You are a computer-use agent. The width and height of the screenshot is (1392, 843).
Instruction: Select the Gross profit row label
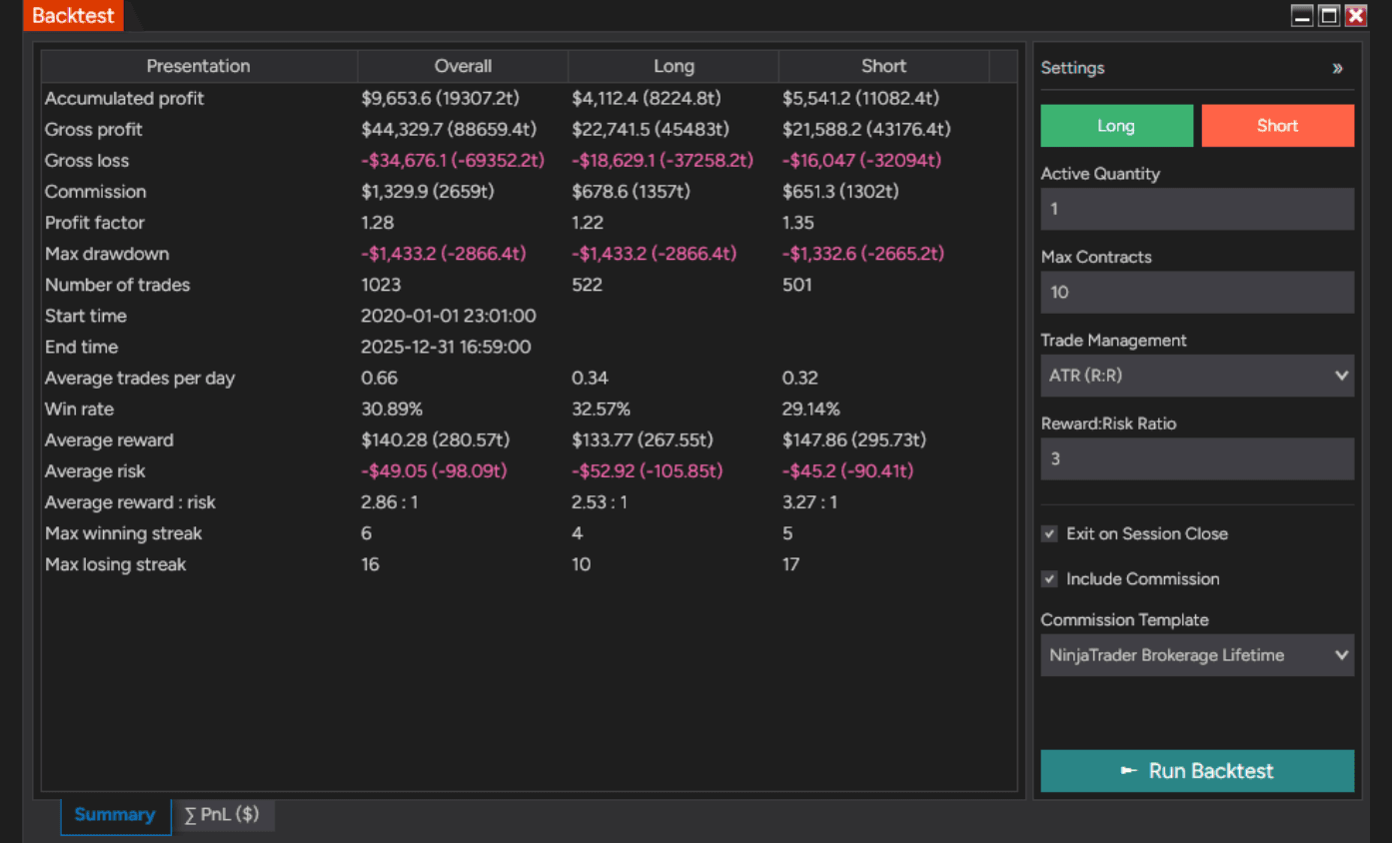point(94,130)
